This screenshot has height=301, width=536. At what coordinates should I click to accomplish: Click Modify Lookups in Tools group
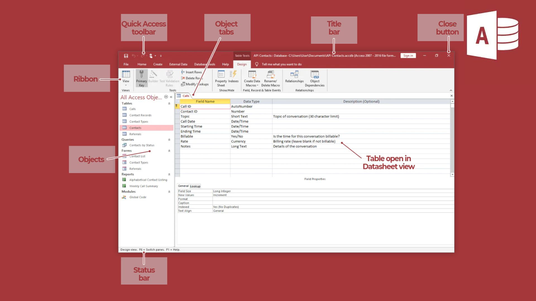(x=195, y=84)
